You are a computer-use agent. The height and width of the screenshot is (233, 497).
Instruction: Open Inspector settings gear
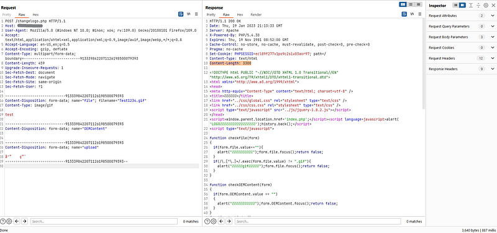pos(486,6)
